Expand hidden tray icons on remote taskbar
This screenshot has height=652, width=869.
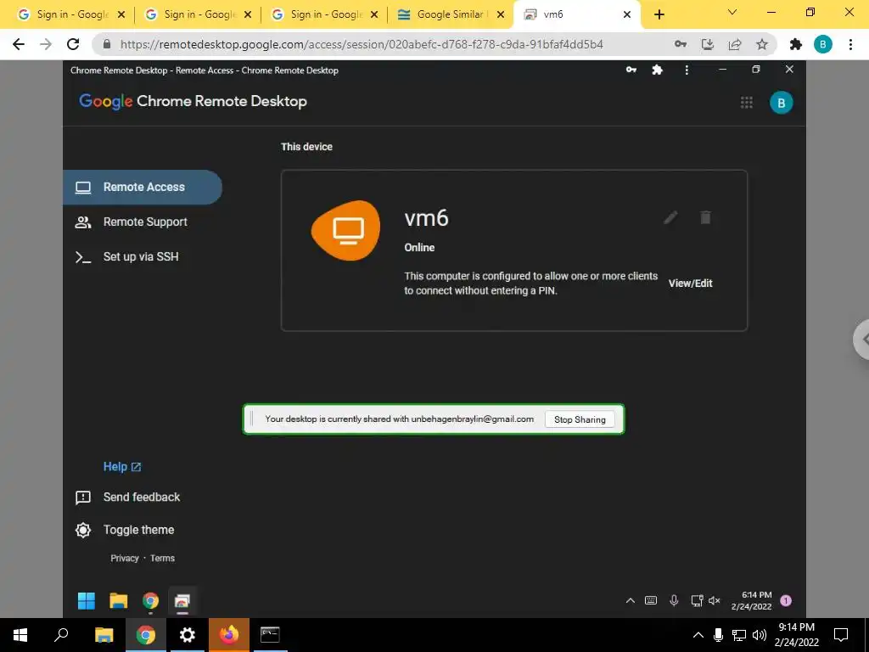click(x=631, y=600)
